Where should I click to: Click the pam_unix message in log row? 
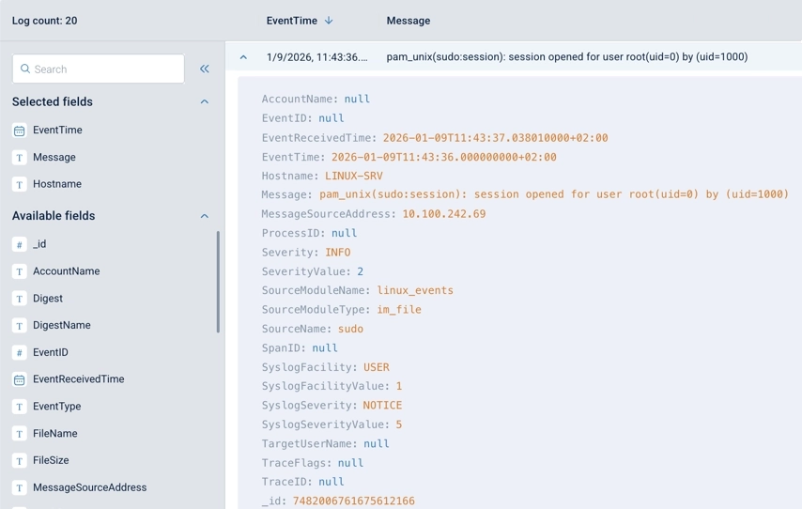pyautogui.click(x=566, y=56)
